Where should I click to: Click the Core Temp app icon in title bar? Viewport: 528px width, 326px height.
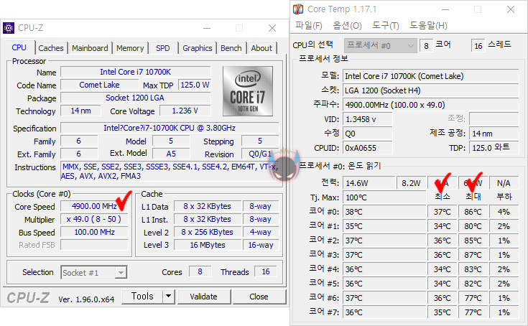tap(298, 9)
